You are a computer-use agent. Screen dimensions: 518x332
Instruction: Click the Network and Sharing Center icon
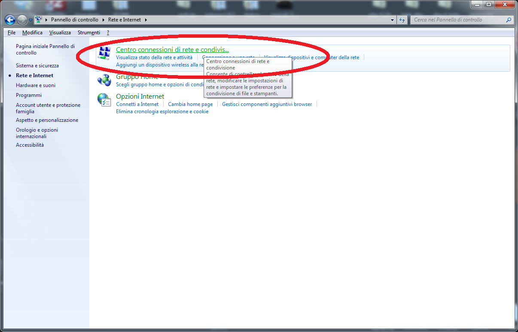(104, 54)
